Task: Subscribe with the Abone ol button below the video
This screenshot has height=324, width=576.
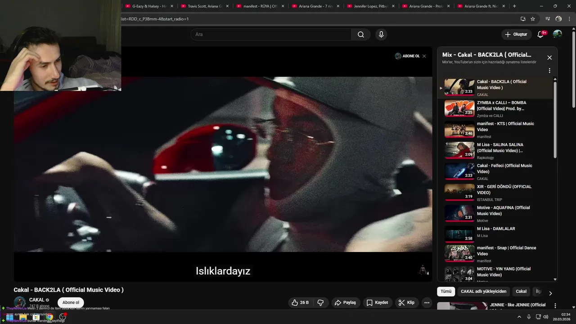Action: click(x=71, y=302)
